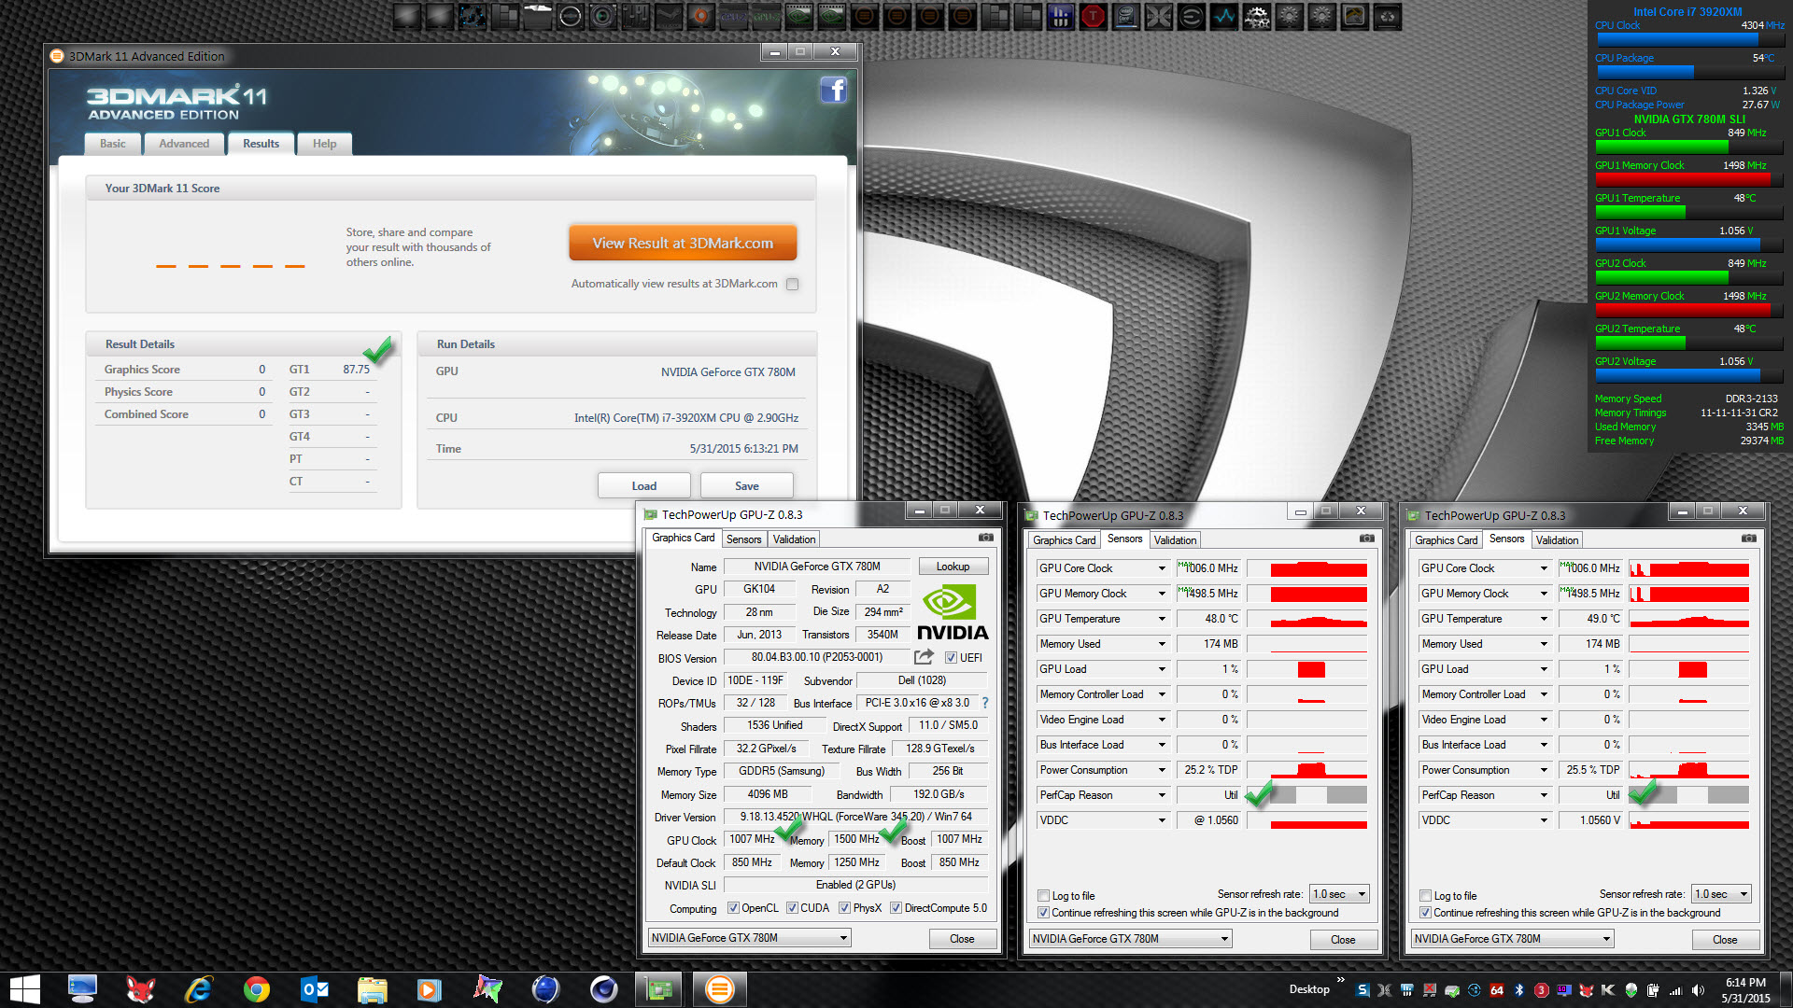Open the Help tab in 3DMark 11
The height and width of the screenshot is (1008, 1793).
324,144
